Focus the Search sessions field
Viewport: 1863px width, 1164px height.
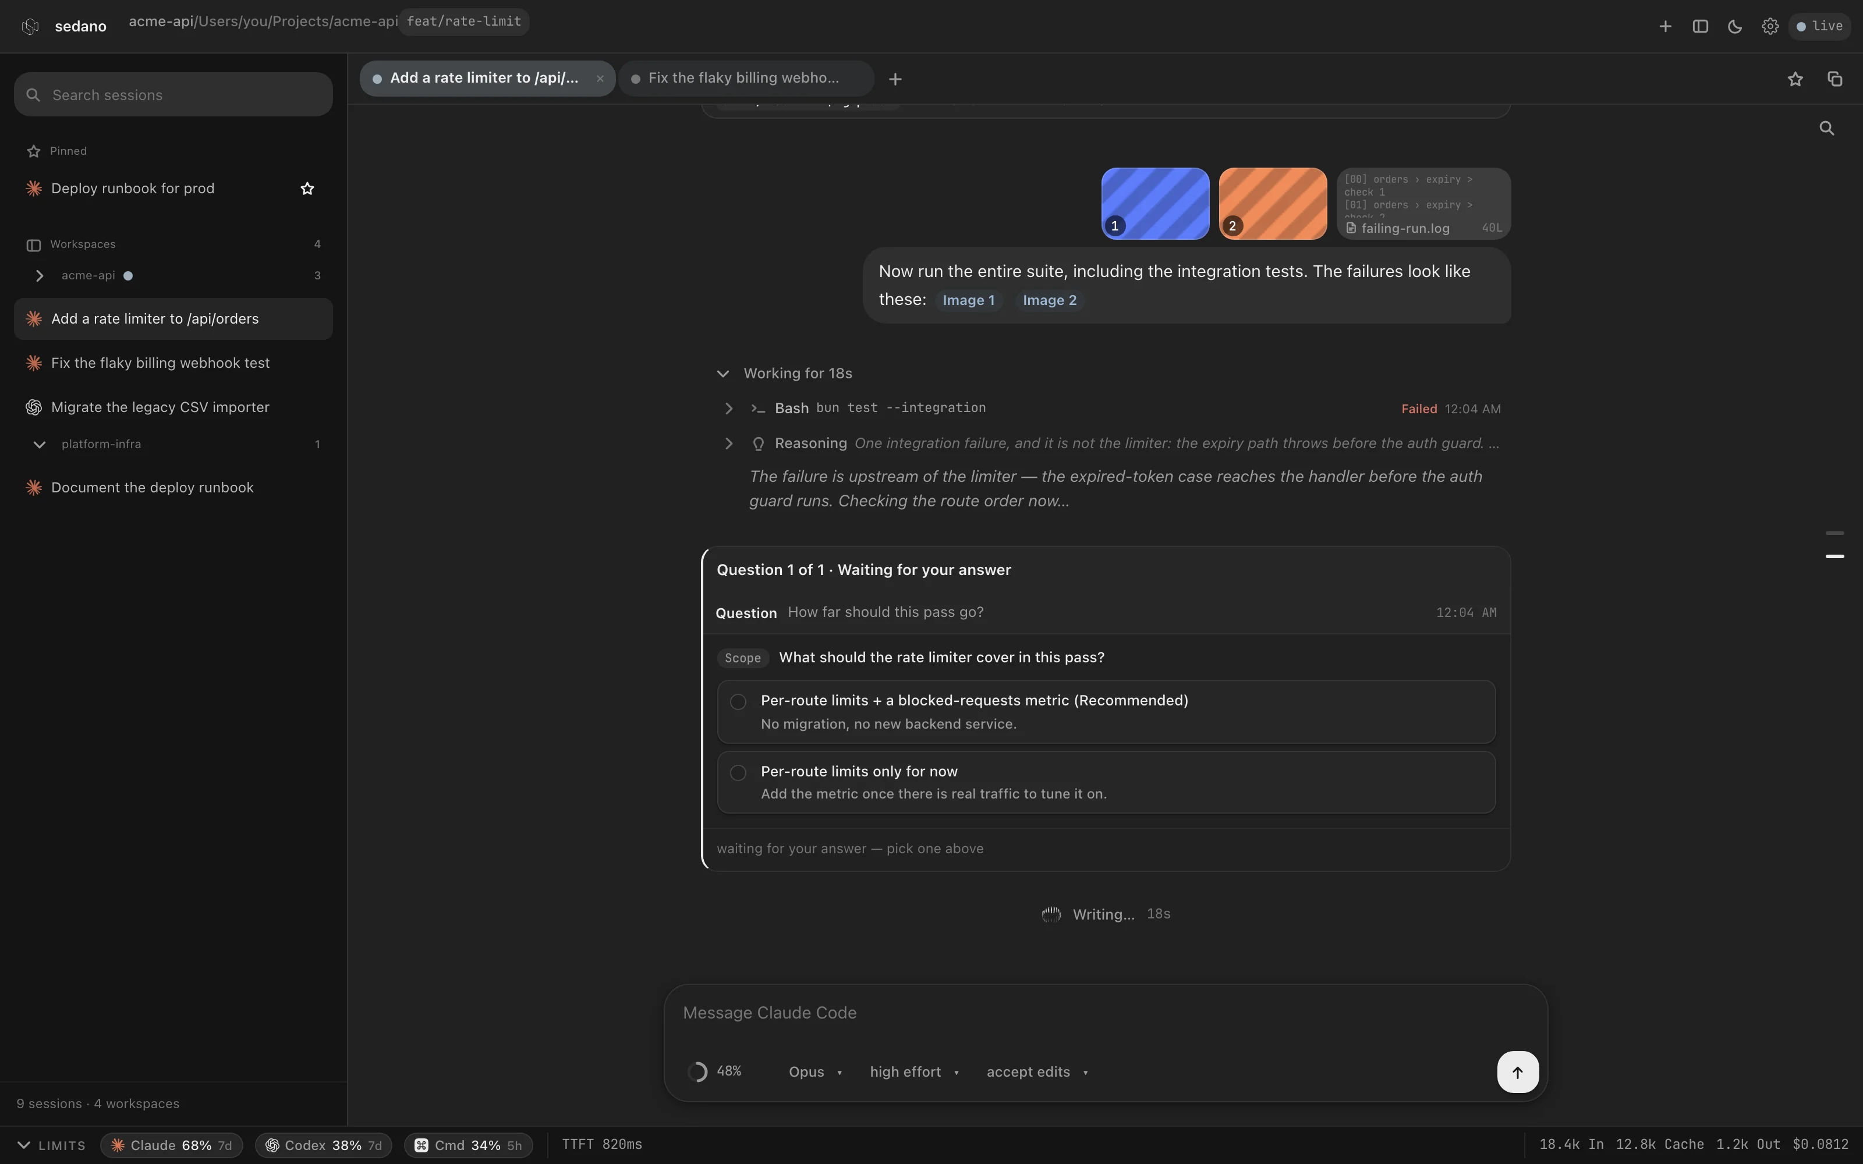173,95
